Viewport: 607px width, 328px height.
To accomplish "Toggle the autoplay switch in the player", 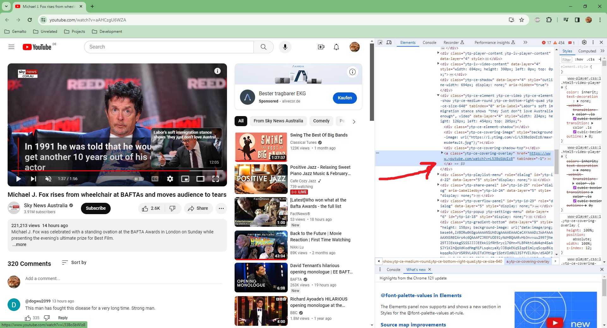I will 138,179.
